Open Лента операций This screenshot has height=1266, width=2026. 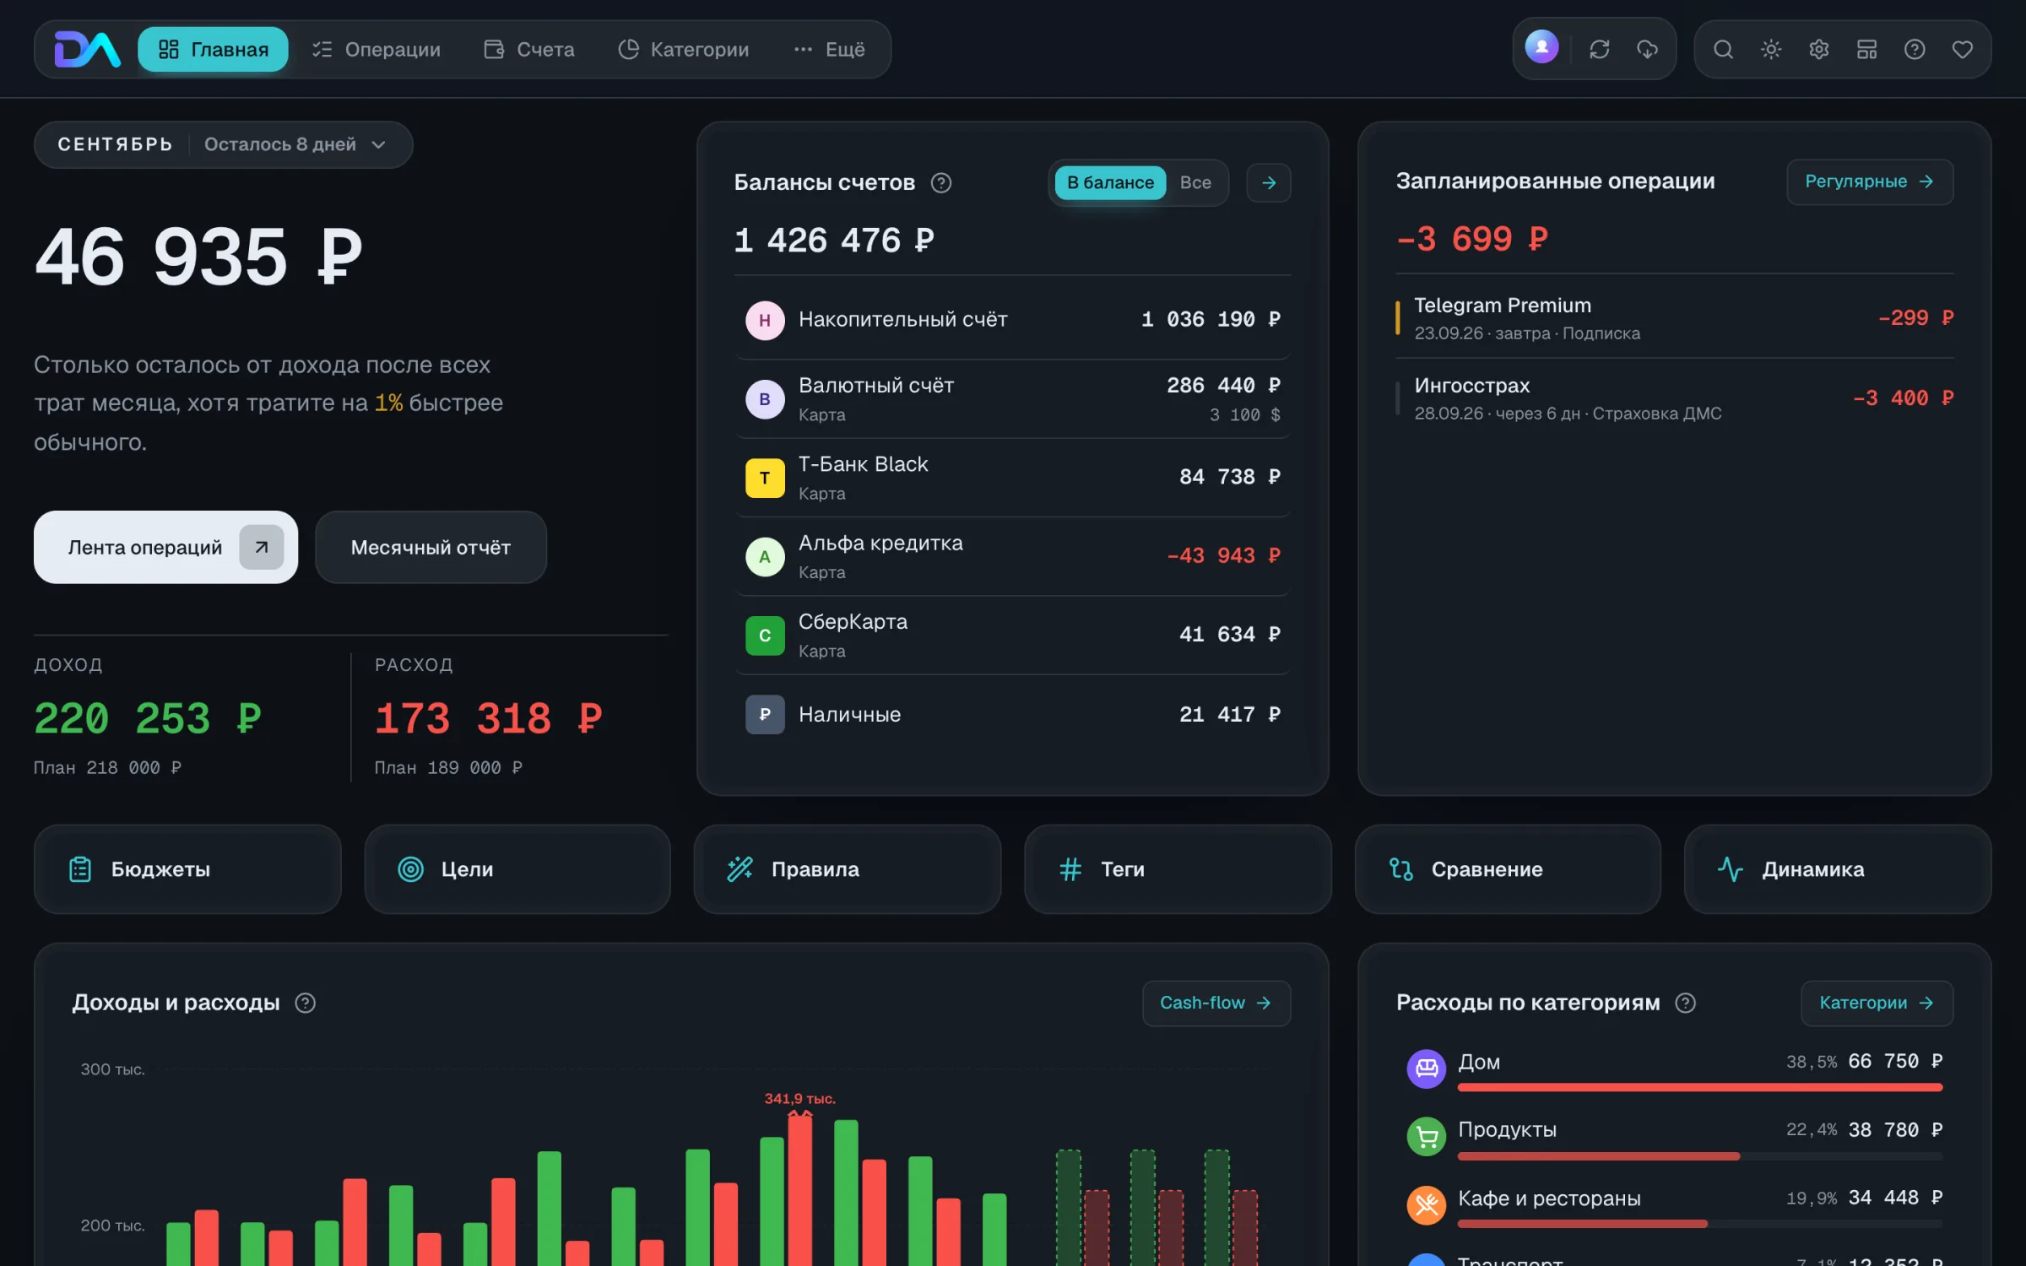(x=165, y=547)
